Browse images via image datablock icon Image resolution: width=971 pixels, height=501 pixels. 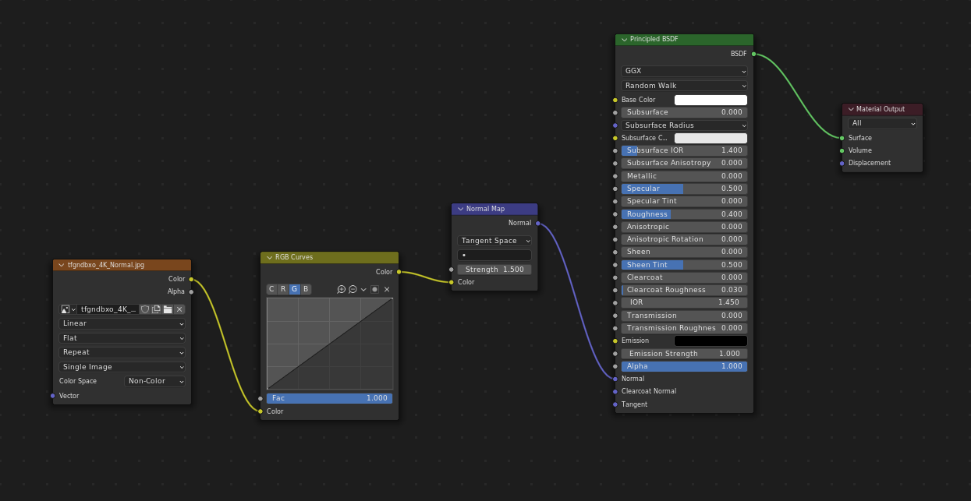point(68,309)
